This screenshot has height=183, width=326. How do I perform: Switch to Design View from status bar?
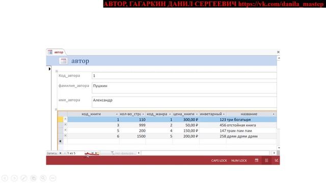pos(276,161)
